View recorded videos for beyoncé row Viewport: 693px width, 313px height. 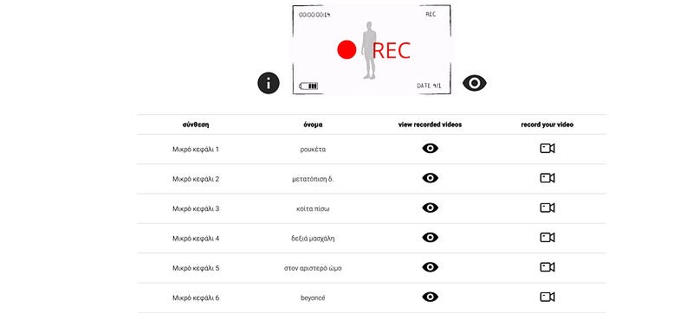click(430, 297)
